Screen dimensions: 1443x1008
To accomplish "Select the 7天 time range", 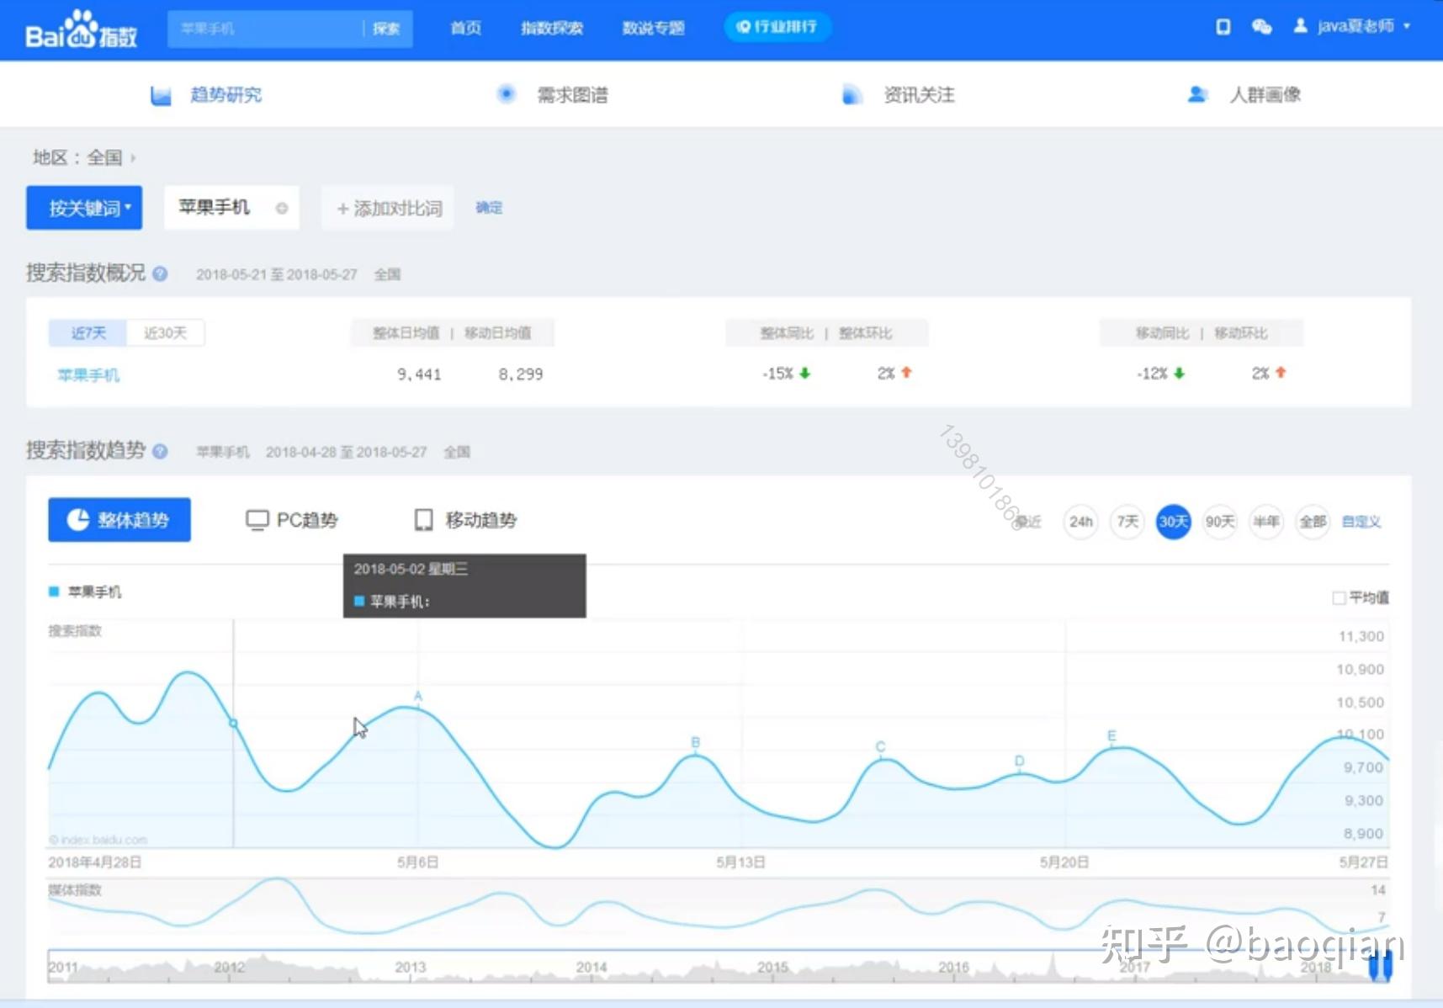I will tap(1127, 522).
